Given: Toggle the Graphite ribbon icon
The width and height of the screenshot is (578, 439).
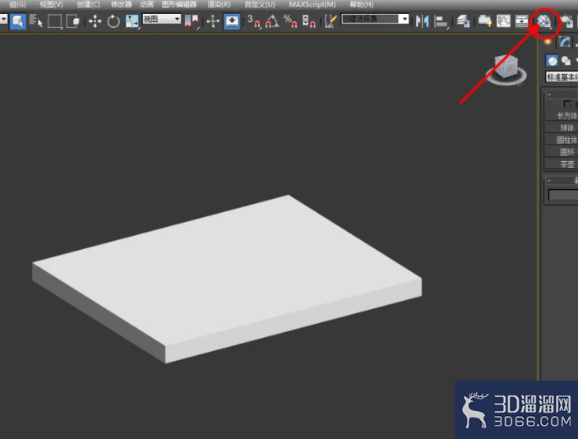Looking at the screenshot, I should point(485,21).
